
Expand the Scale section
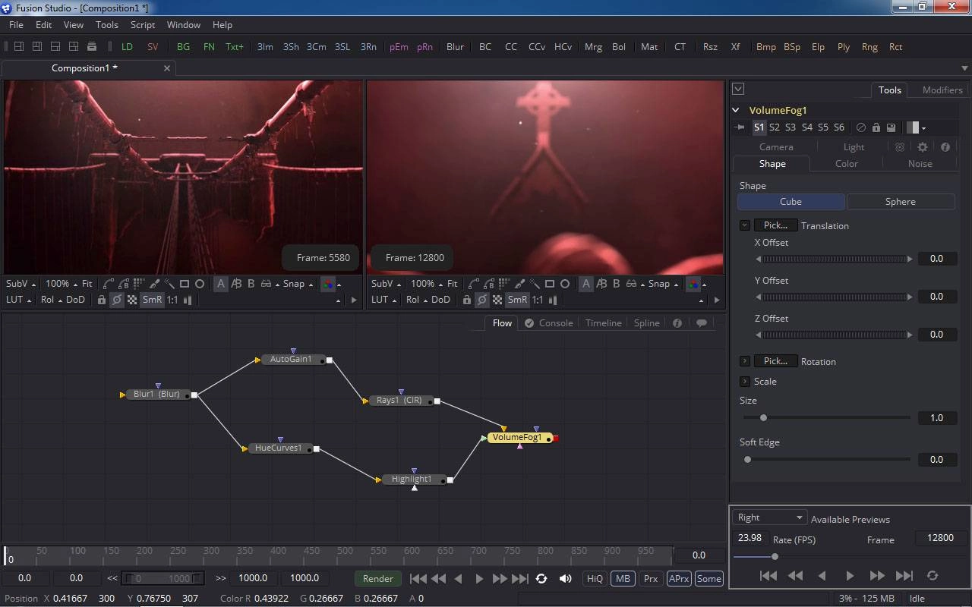[745, 381]
